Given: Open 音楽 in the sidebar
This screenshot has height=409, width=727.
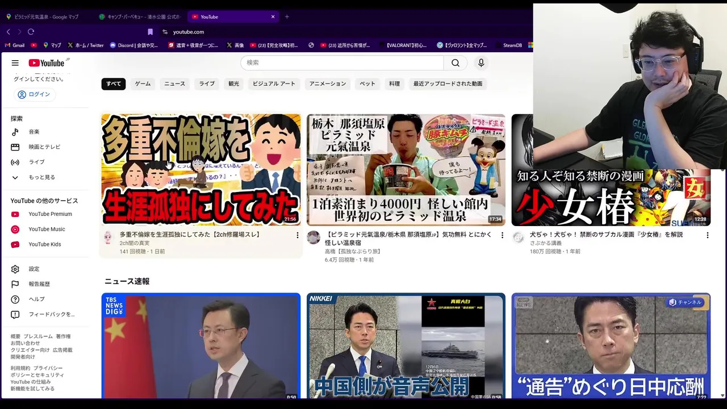Looking at the screenshot, I should (45, 132).
